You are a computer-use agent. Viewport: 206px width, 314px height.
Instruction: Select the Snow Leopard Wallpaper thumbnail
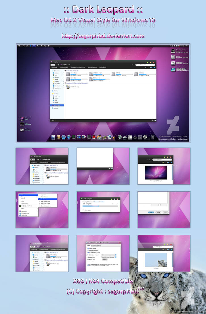156,173
